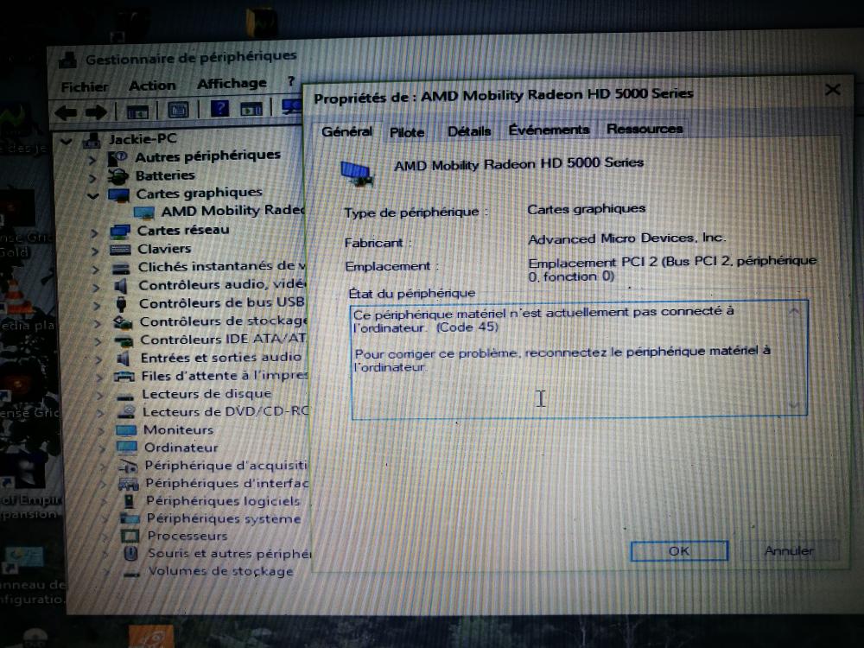Click the Back arrow in Device Manager toolbar
Image resolution: width=864 pixels, height=648 pixels.
[67, 113]
